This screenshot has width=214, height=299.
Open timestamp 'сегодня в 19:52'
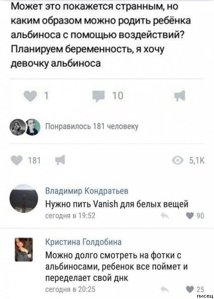(x=70, y=216)
